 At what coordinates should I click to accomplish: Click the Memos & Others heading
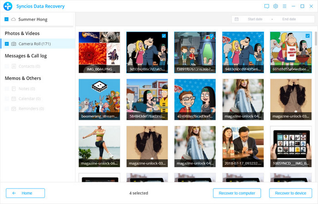[x=23, y=78]
